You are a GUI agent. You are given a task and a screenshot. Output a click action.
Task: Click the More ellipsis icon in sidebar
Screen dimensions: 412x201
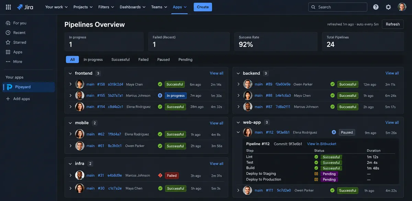click(x=8, y=62)
